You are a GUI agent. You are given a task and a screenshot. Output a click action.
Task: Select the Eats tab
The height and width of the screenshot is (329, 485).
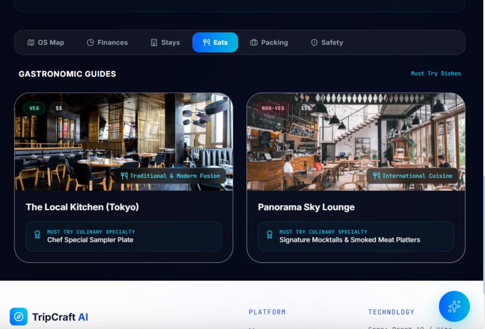[215, 42]
